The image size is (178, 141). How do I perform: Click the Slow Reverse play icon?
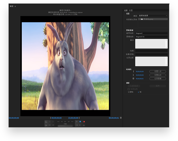77,125
